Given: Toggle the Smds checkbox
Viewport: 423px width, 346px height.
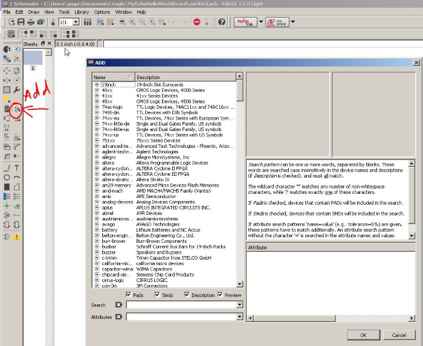Looking at the screenshot, I should point(157,295).
